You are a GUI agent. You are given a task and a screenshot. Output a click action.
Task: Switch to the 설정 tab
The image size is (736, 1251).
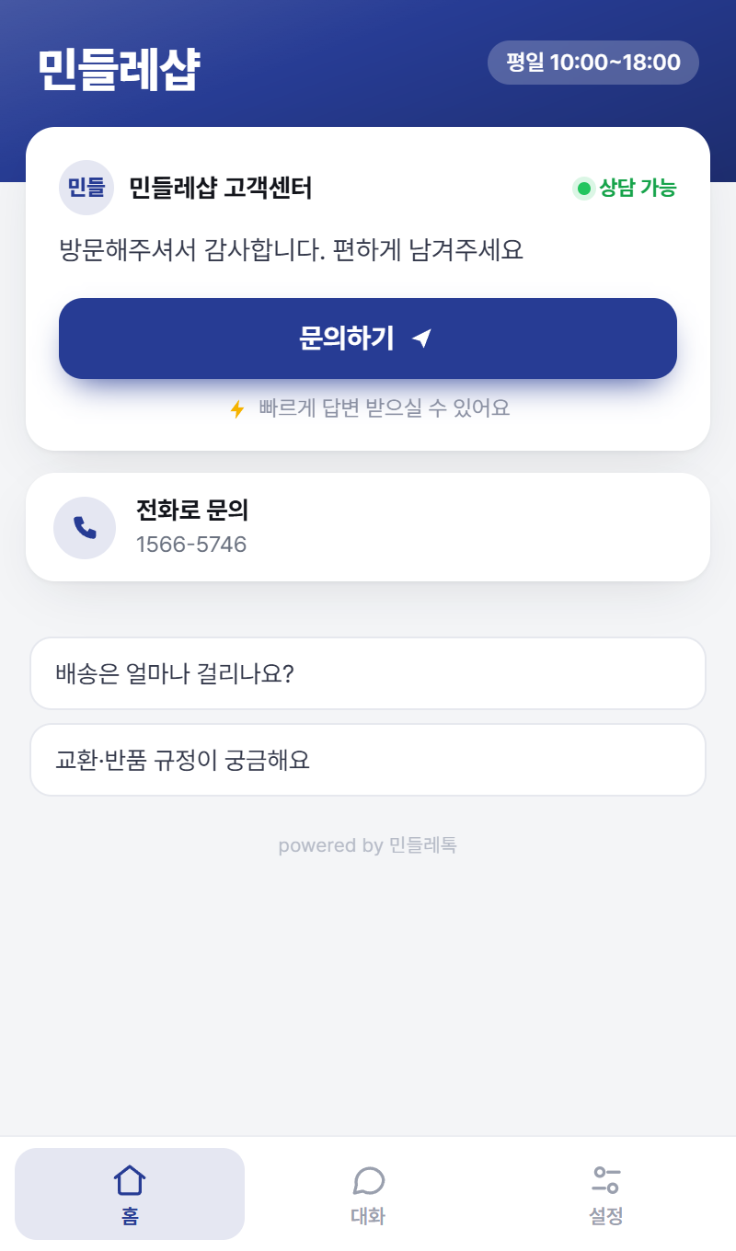tap(606, 1194)
